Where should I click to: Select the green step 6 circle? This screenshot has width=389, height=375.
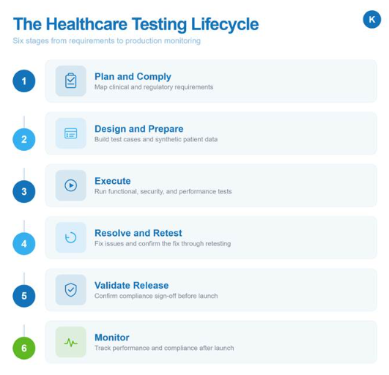[24, 348]
